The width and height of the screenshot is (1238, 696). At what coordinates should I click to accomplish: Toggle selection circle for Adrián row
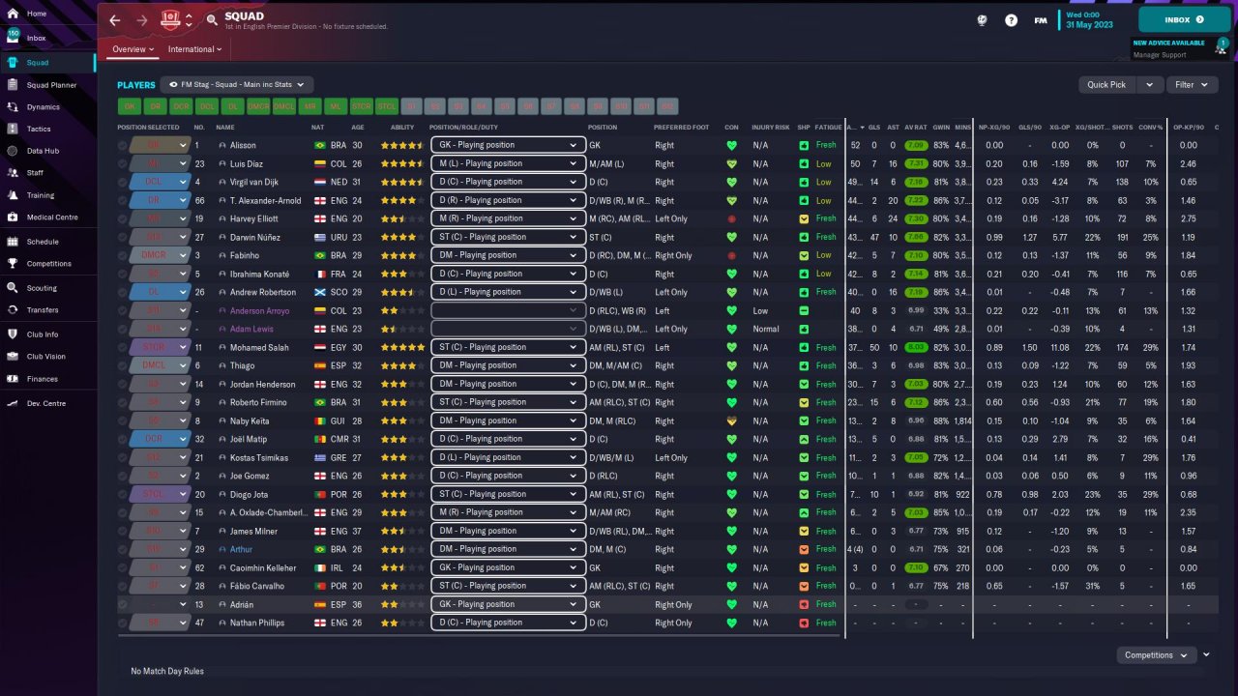[x=123, y=604]
